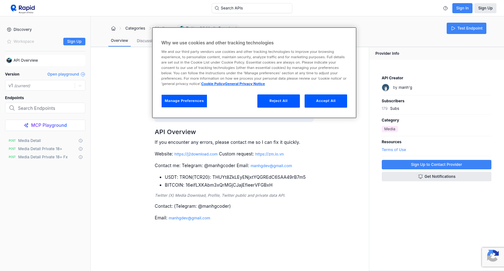504x271 pixels.
Task: Select the Media Detail Private 18+ endpoint
Action: 40,149
